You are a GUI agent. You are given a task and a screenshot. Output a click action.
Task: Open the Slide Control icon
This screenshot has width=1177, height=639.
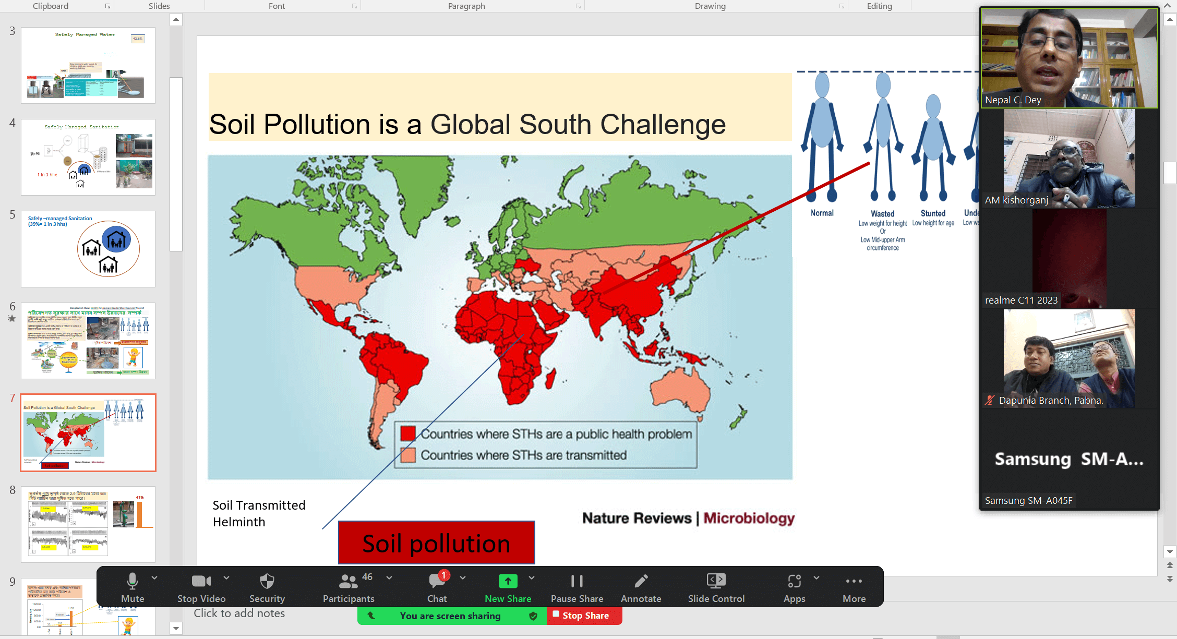coord(716,581)
